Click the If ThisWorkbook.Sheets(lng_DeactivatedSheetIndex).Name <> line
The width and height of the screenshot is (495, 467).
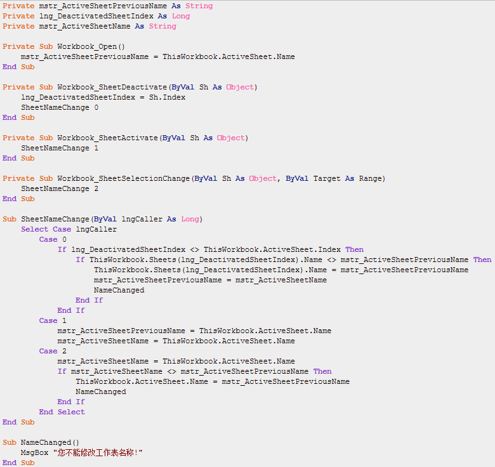pyautogui.click(x=284, y=260)
